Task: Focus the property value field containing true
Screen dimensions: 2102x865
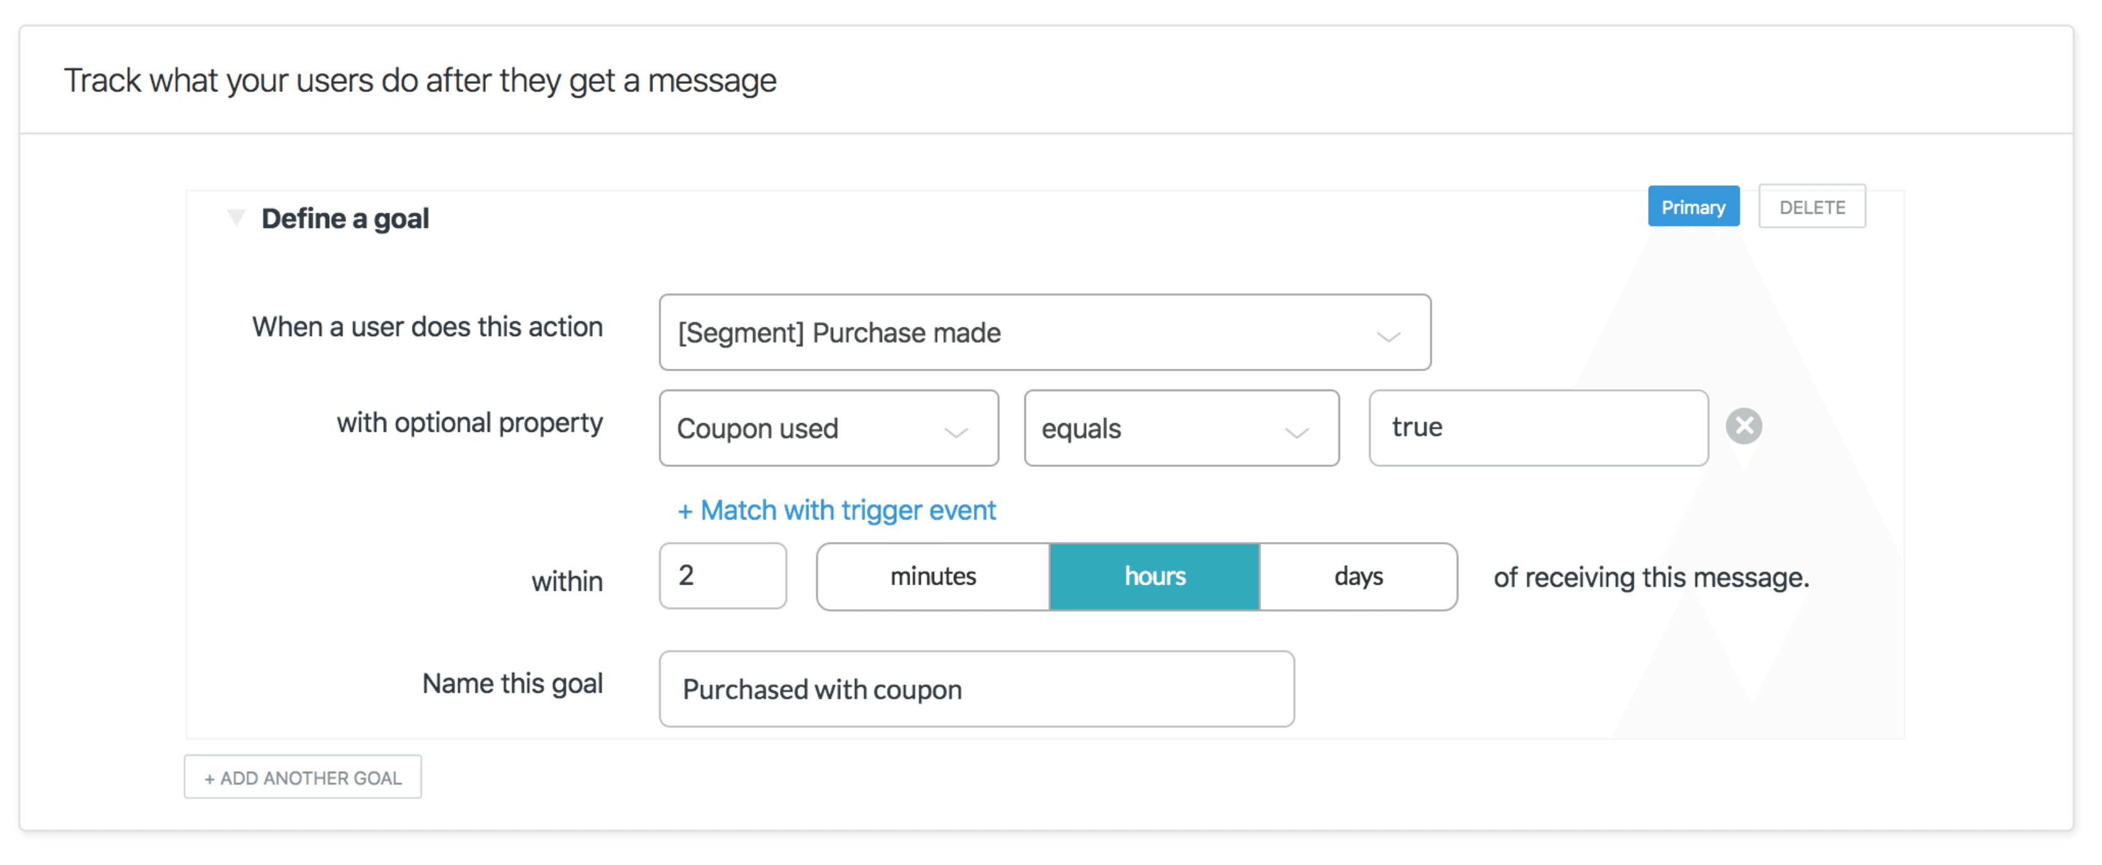Action: [x=1537, y=427]
